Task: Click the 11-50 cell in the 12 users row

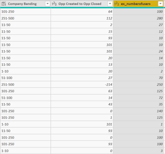Action: pyautogui.click(x=25, y=32)
